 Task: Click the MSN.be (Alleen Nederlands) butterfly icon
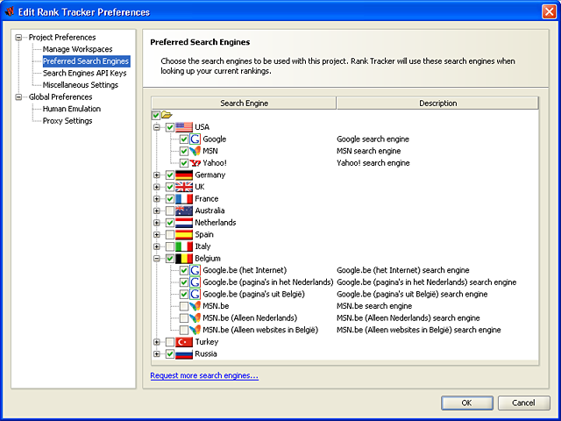(195, 318)
